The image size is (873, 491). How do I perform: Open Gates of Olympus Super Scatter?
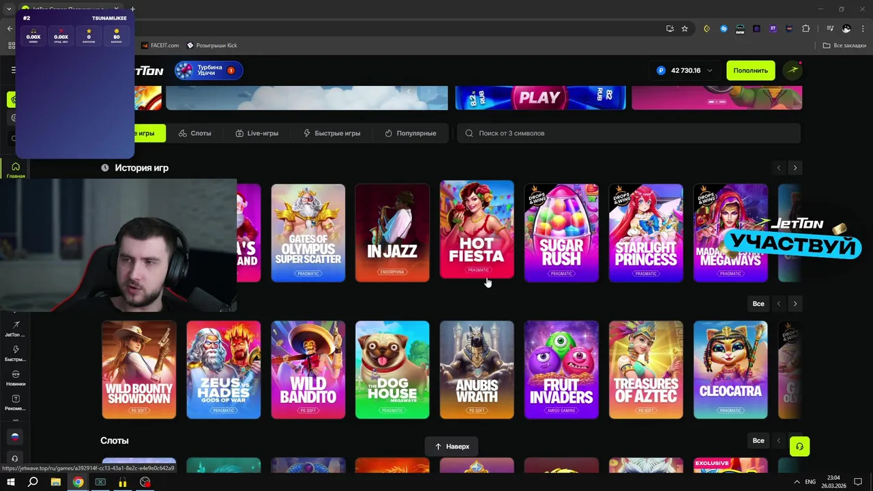pos(308,233)
